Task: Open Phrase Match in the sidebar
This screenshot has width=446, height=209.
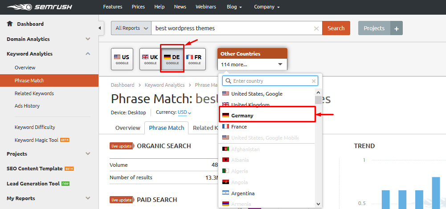Action: (x=49, y=80)
